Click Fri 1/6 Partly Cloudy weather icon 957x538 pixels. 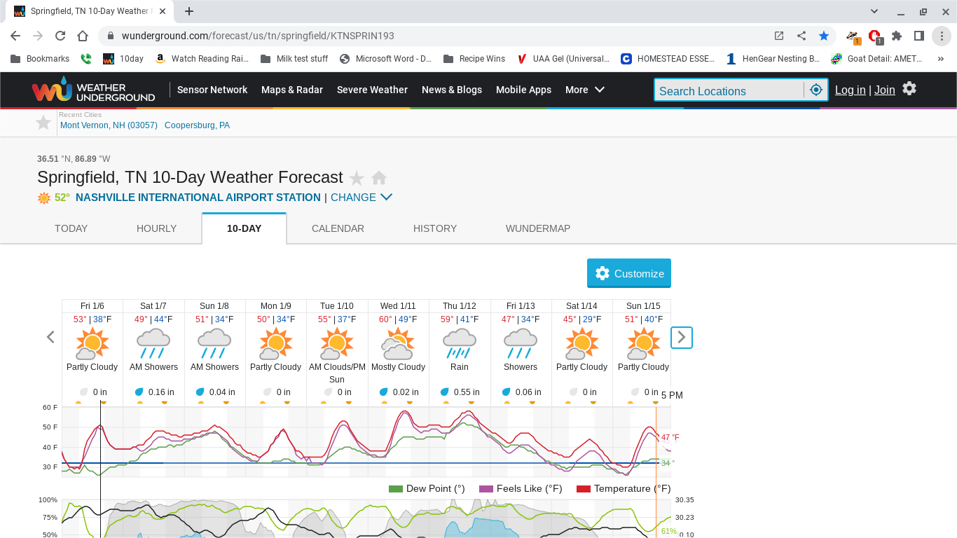[92, 343]
